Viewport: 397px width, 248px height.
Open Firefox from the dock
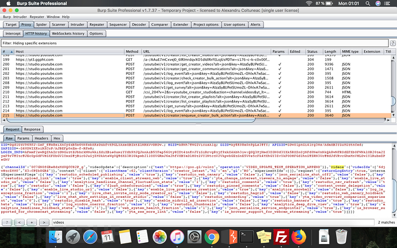coord(299,237)
